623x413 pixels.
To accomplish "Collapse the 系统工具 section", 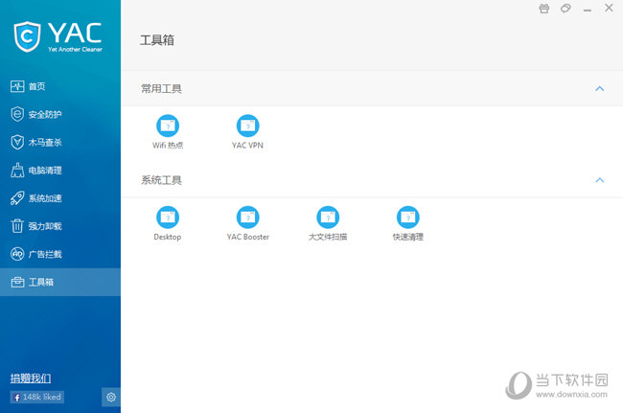I will tap(600, 180).
